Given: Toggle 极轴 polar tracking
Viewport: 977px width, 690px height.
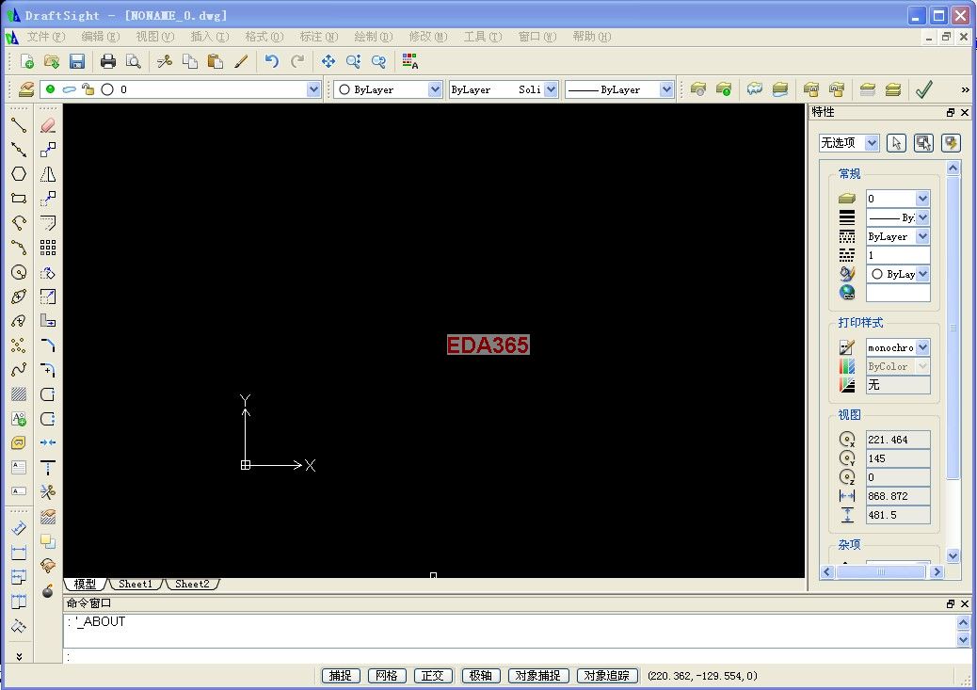Looking at the screenshot, I should [x=480, y=676].
